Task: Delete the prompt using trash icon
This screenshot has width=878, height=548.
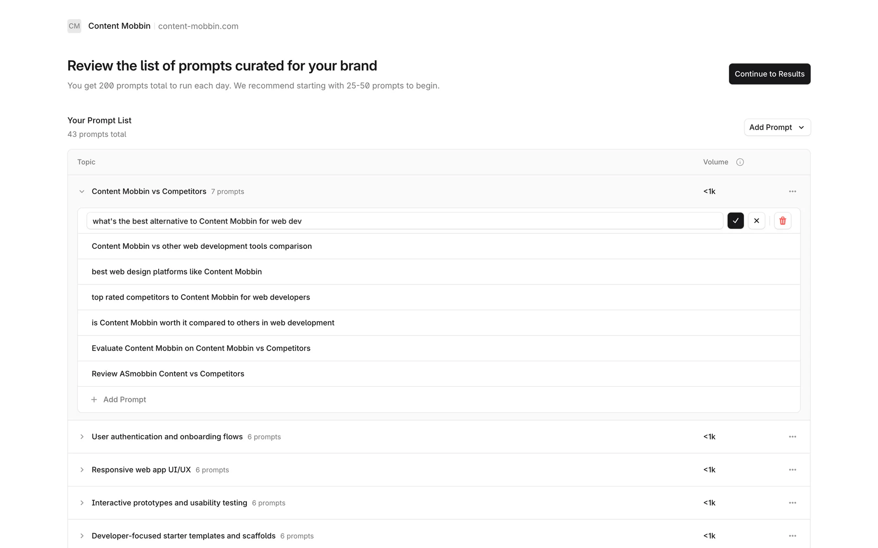Action: [x=782, y=221]
